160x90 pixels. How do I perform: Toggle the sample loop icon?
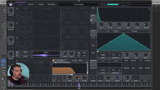tap(79, 55)
